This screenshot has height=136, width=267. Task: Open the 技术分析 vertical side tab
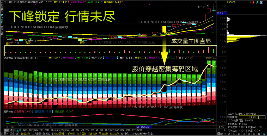(2, 19)
